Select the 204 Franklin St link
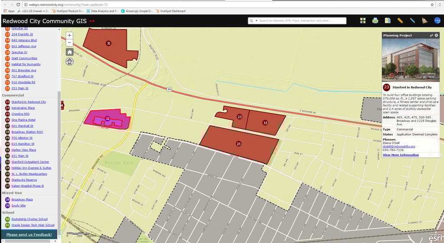Viewport: 444px width, 243px height. point(22,34)
